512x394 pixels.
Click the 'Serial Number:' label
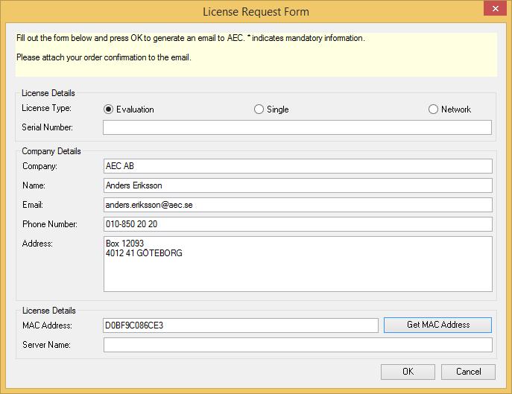(48, 127)
